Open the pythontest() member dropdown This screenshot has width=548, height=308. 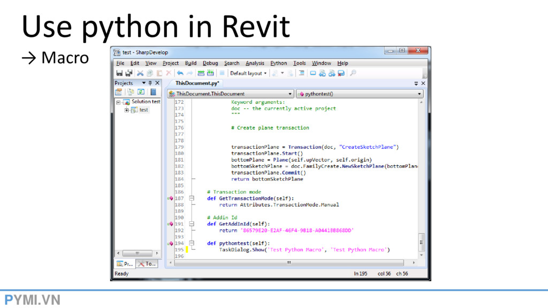point(360,94)
